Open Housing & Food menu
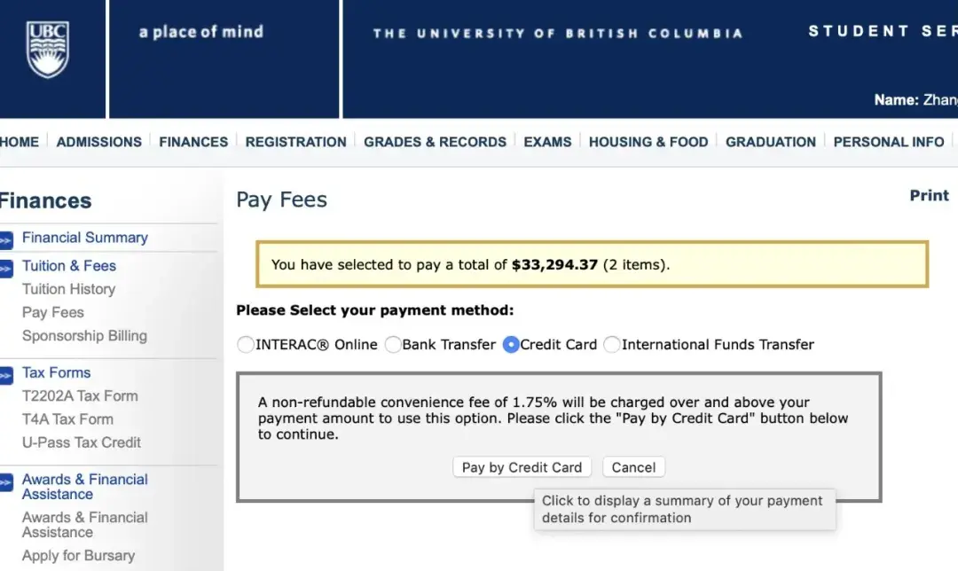The width and height of the screenshot is (958, 571). coord(648,142)
